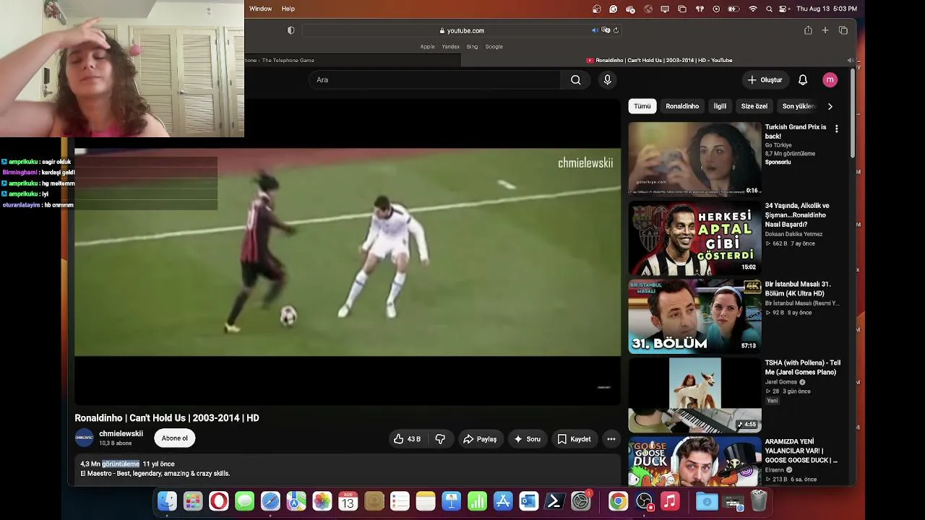Screen dimensions: 925x520
Task: Open Keynote from the Dock
Action: (451, 500)
